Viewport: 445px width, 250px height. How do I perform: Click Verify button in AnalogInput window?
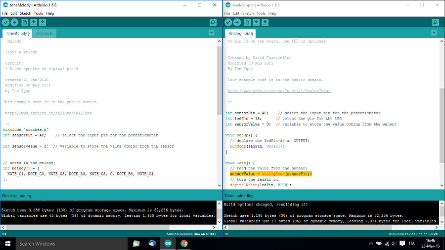tap(228, 22)
